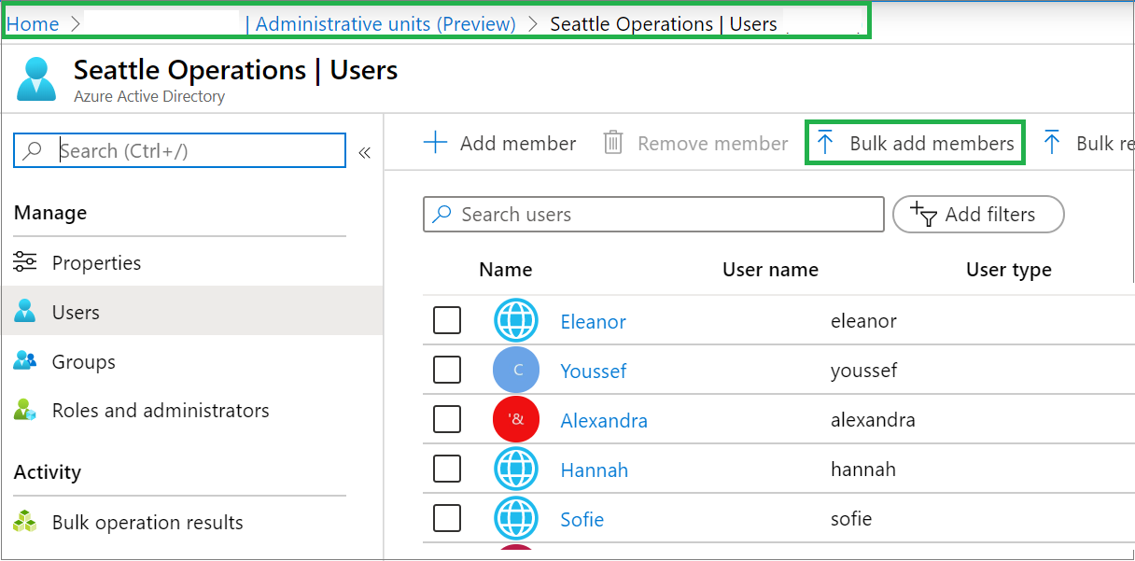
Task: Click the Bulk add members button
Action: [916, 143]
